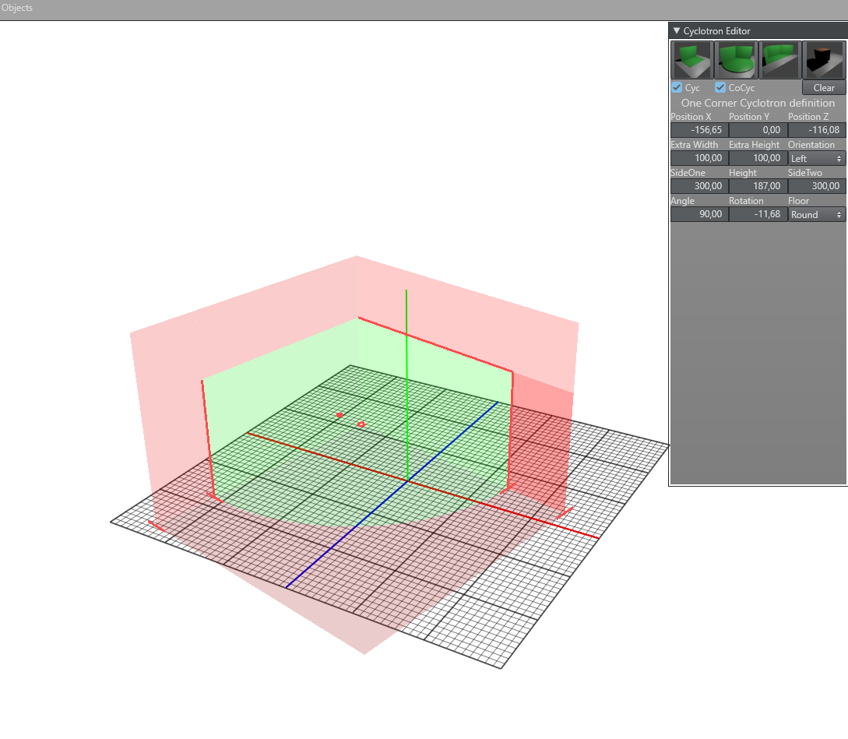Open the Floor dropdown set to Round
Viewport: 848px width, 739px height.
(x=817, y=214)
